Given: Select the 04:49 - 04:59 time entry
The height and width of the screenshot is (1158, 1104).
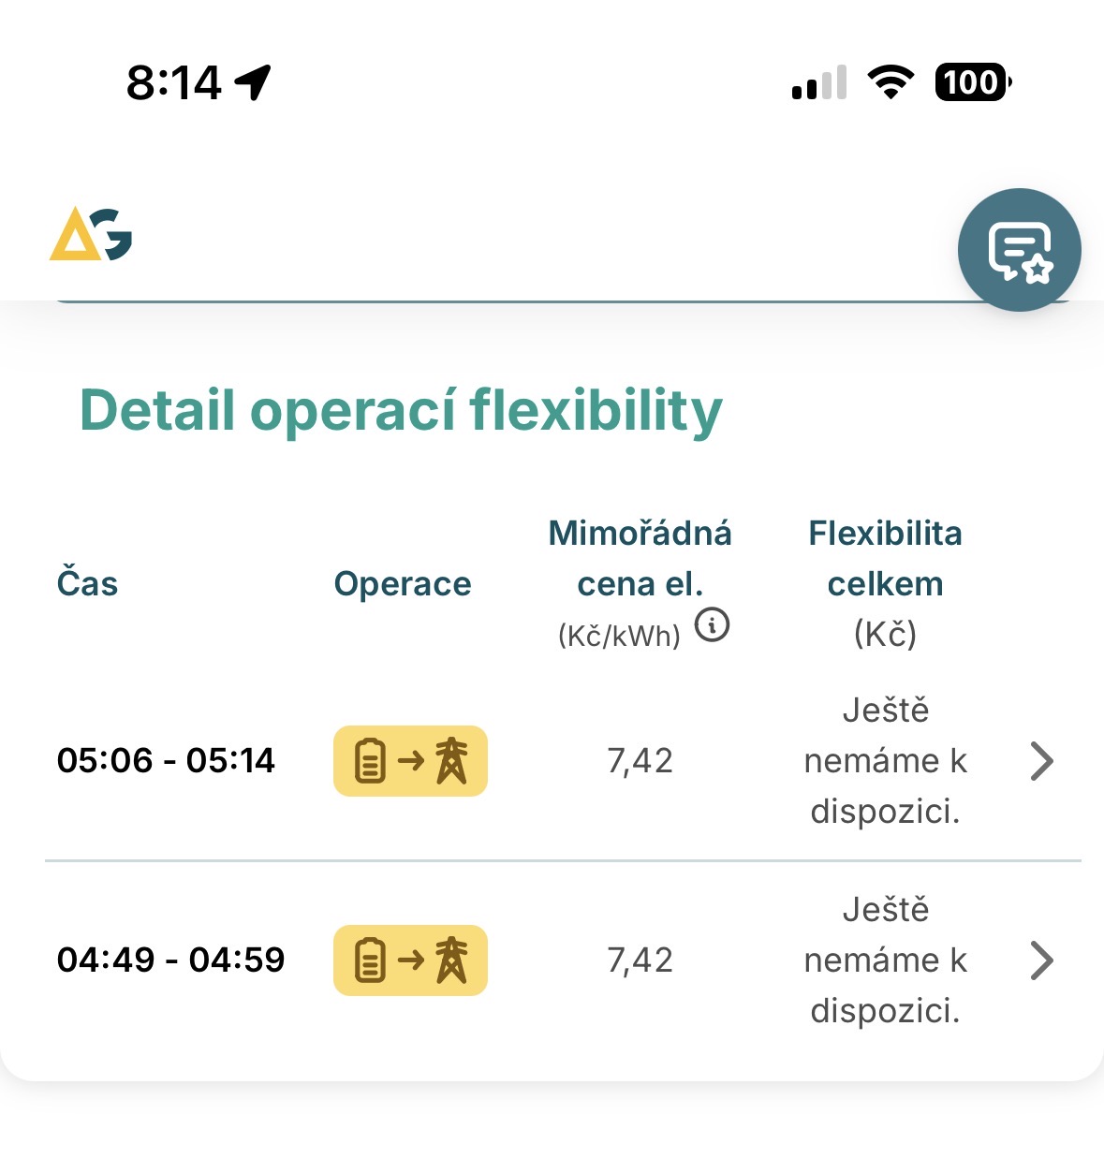Looking at the screenshot, I should pos(170,960).
